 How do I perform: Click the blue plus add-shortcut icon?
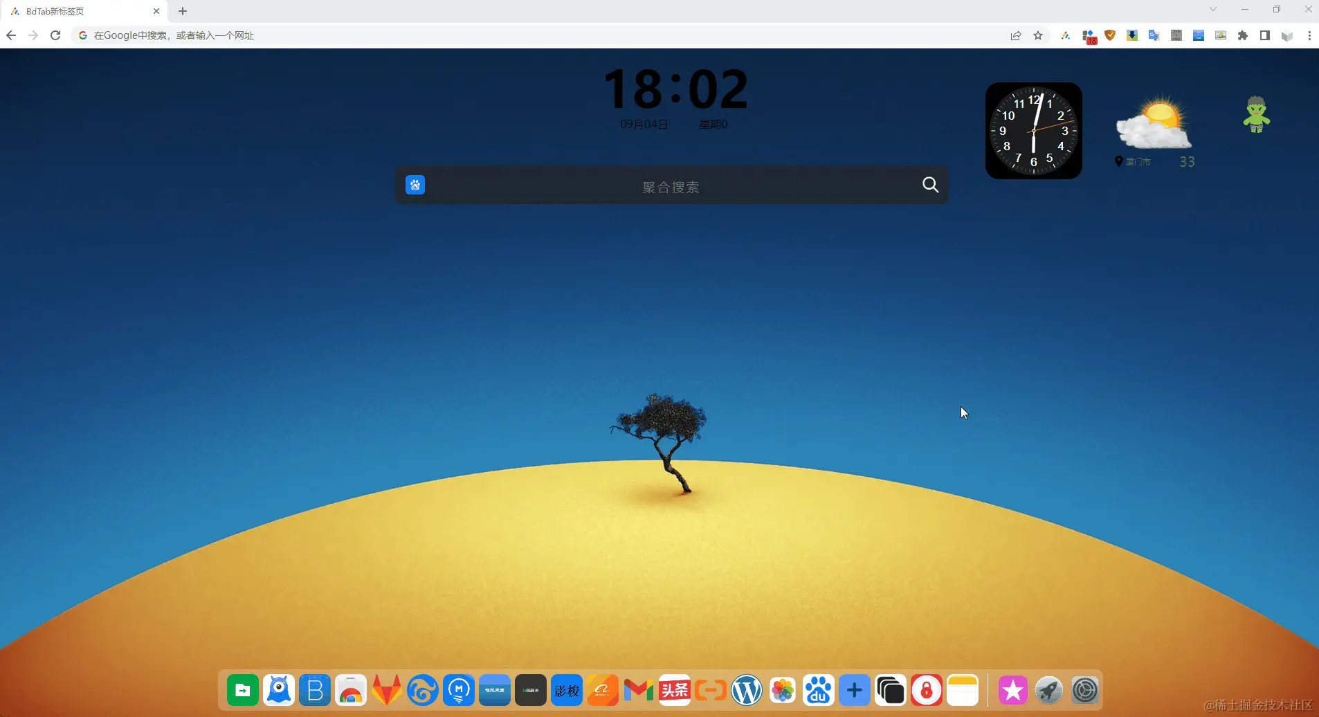coord(855,690)
